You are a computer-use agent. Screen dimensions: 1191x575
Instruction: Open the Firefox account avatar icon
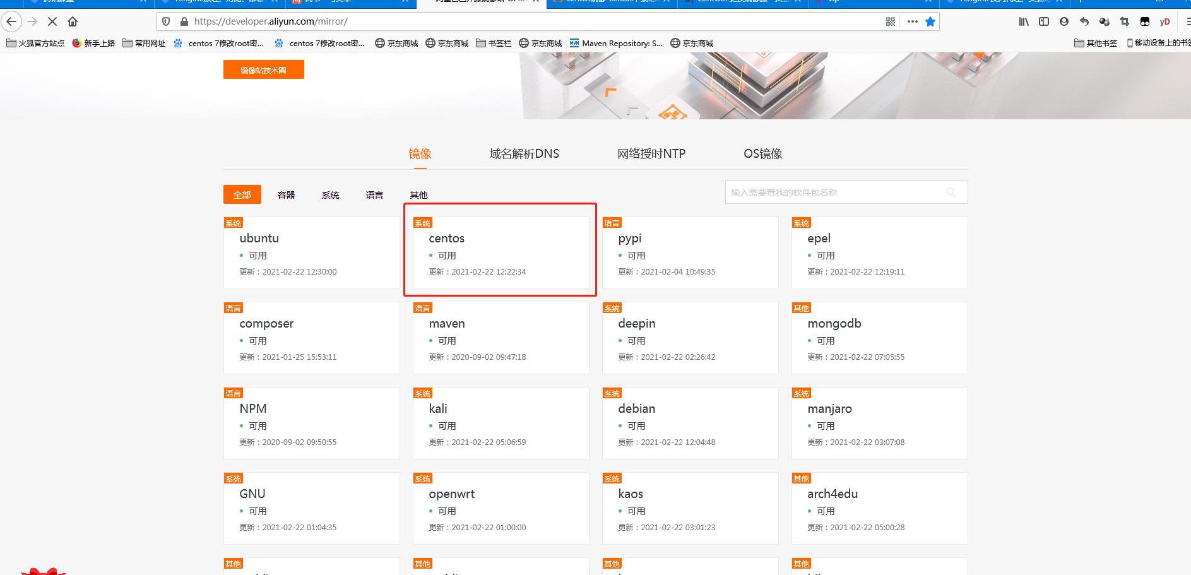(1064, 21)
